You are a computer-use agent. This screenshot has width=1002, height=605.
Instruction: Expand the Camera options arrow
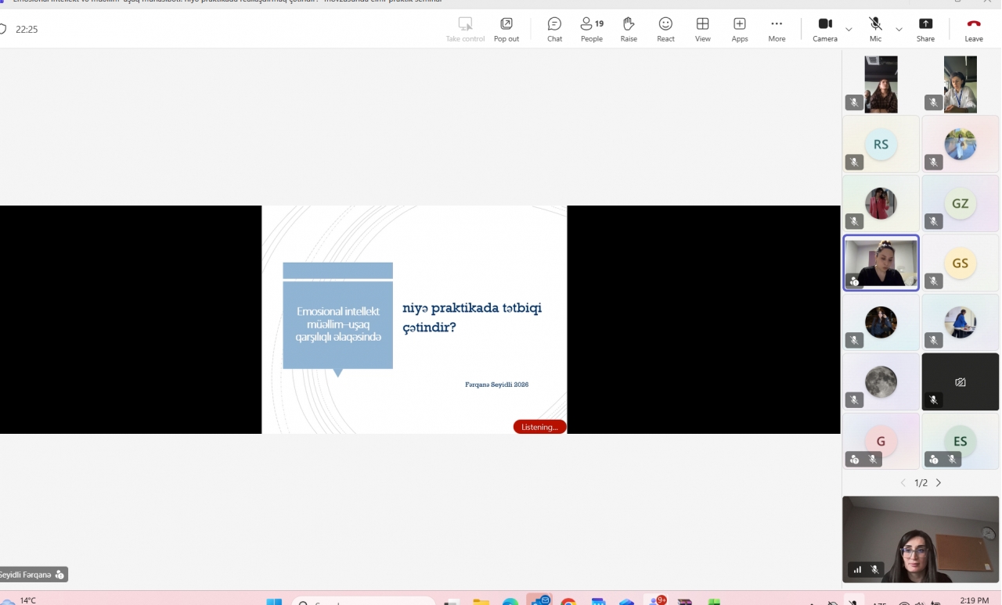(849, 30)
